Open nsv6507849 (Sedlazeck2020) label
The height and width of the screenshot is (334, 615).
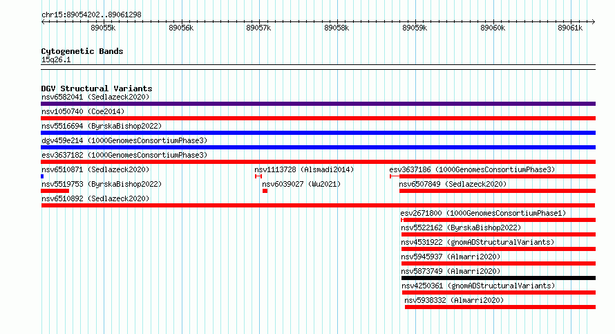(453, 184)
